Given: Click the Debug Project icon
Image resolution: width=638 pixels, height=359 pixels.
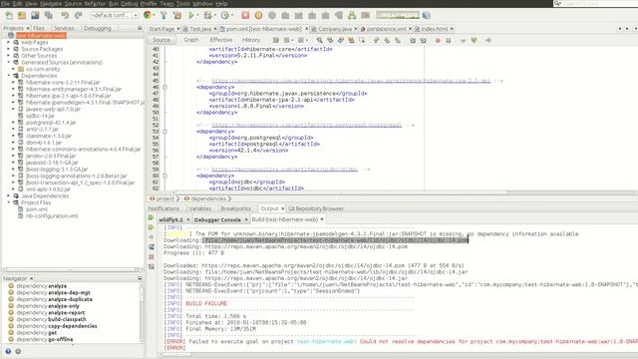Looking at the screenshot, I should [x=208, y=16].
